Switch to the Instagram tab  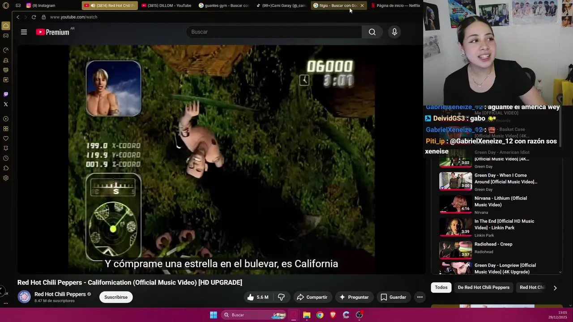51,5
